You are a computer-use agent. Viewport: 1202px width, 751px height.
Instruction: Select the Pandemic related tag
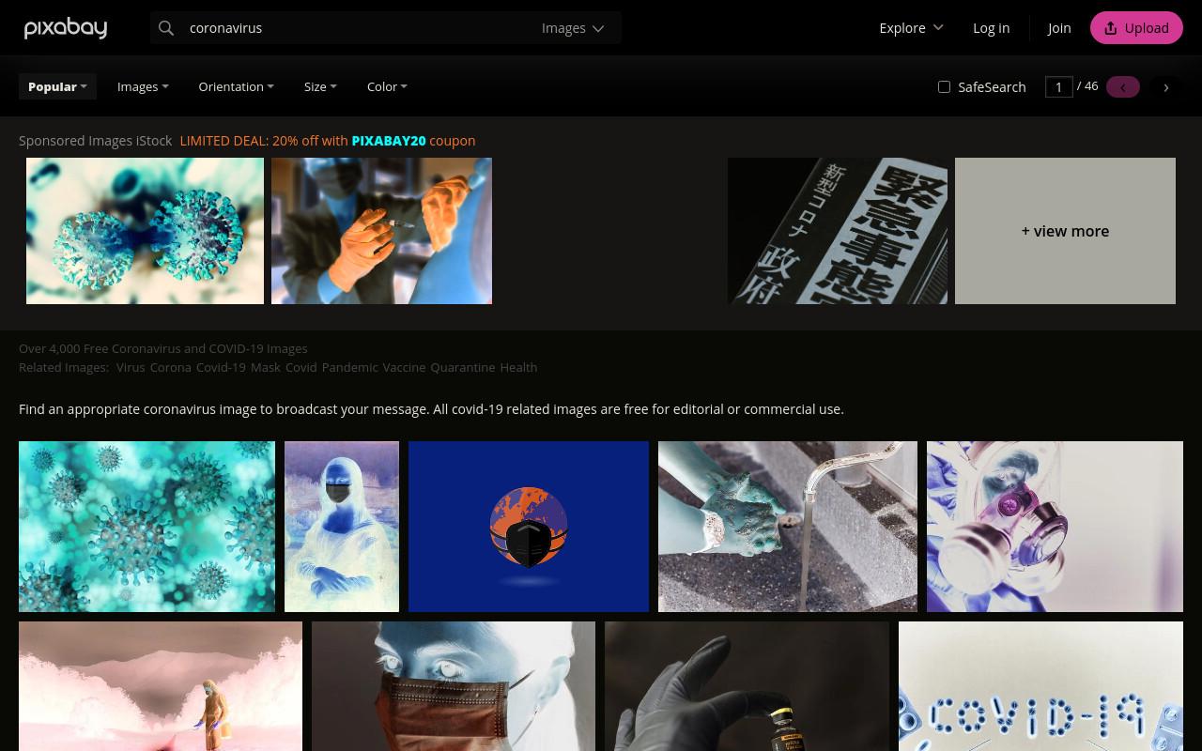click(x=349, y=367)
